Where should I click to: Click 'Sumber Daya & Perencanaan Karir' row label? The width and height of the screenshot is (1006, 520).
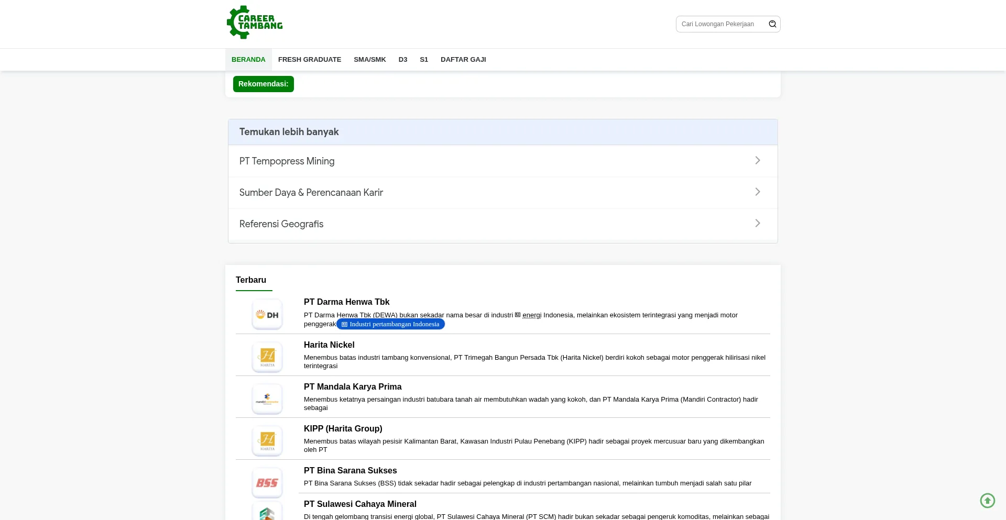pos(311,193)
